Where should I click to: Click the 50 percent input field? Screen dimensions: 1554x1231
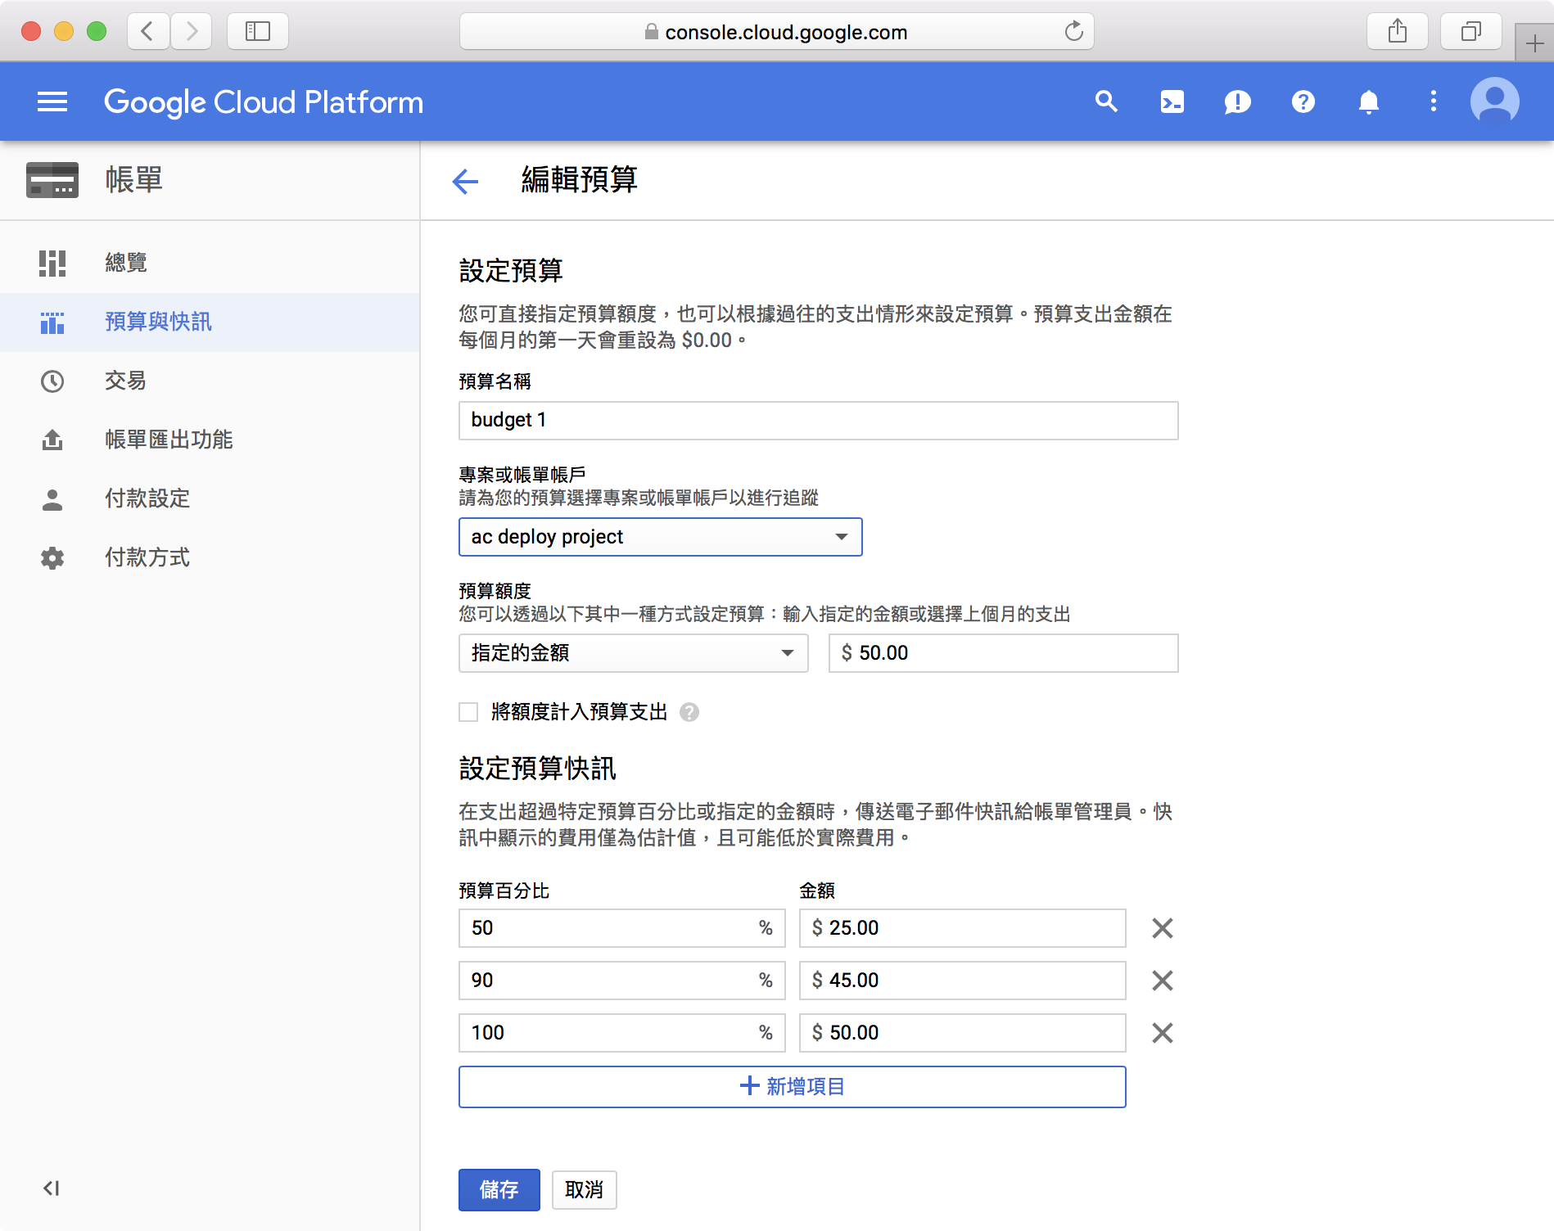click(622, 928)
